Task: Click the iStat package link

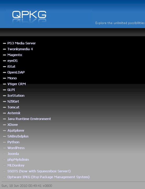Action: (x=11, y=67)
